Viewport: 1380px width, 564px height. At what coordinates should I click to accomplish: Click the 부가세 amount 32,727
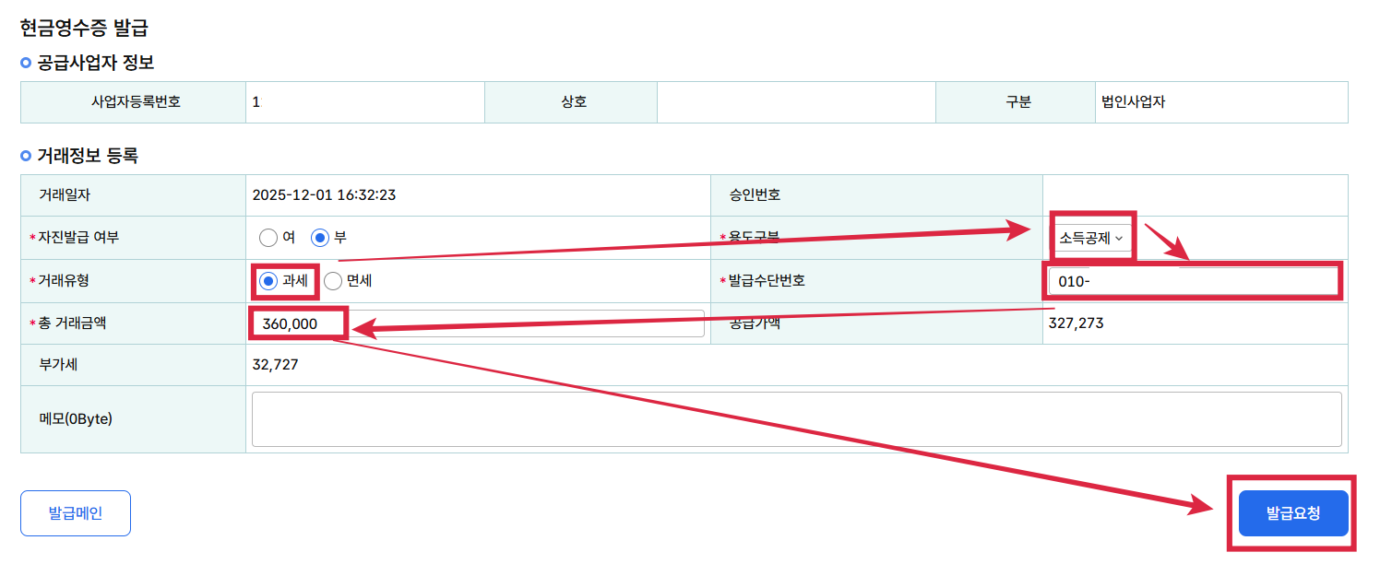point(273,366)
